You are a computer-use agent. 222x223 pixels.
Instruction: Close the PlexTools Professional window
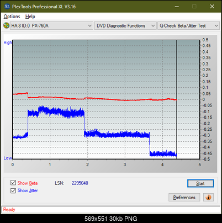[212, 7]
